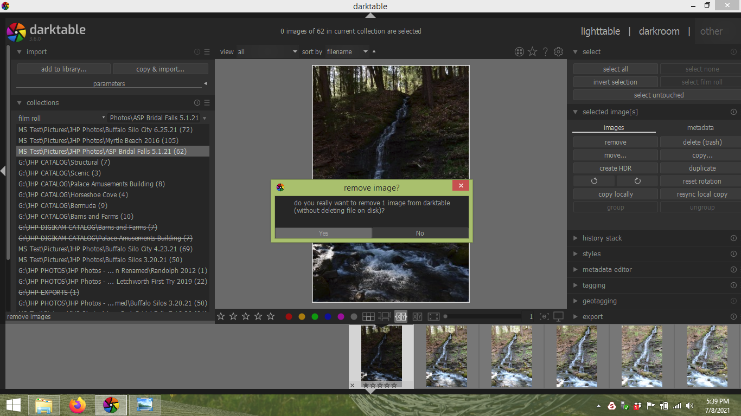Reverse sort order with the triangle arrow
This screenshot has height=416, width=741.
(x=374, y=51)
